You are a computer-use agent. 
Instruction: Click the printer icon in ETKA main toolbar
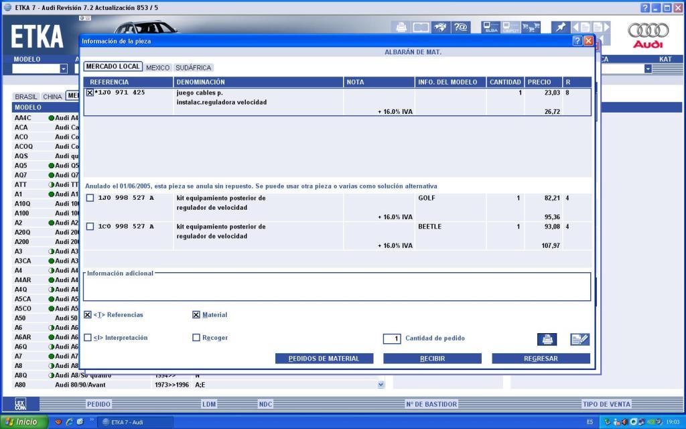coord(401,27)
